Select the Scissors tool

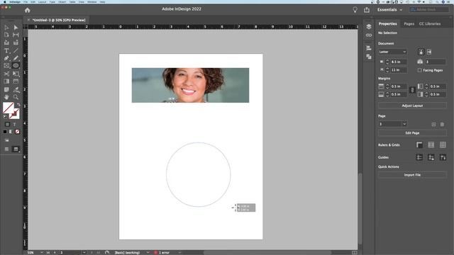pos(6,74)
